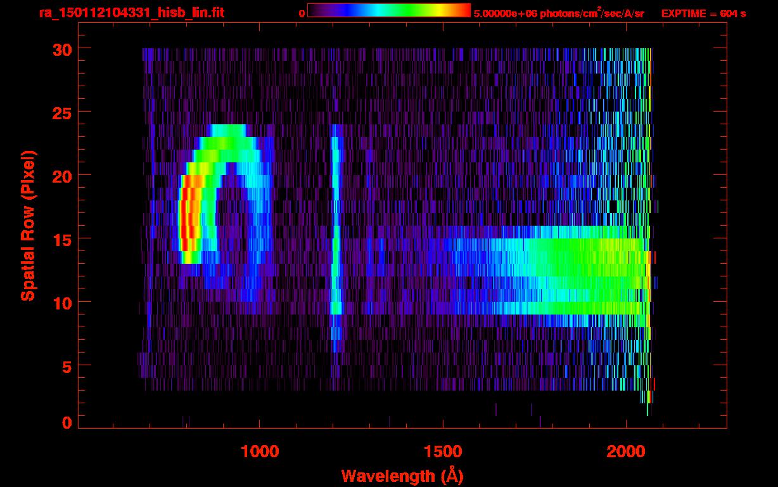Click the Wavelength (Å) axis title

402,475
